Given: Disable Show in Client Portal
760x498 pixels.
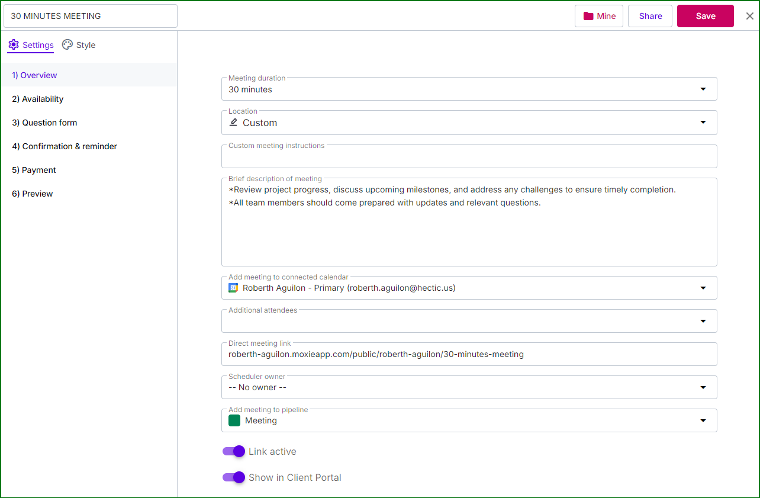Looking at the screenshot, I should 234,477.
